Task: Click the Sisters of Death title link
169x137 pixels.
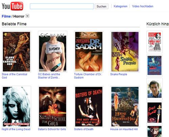Action: tap(84, 129)
